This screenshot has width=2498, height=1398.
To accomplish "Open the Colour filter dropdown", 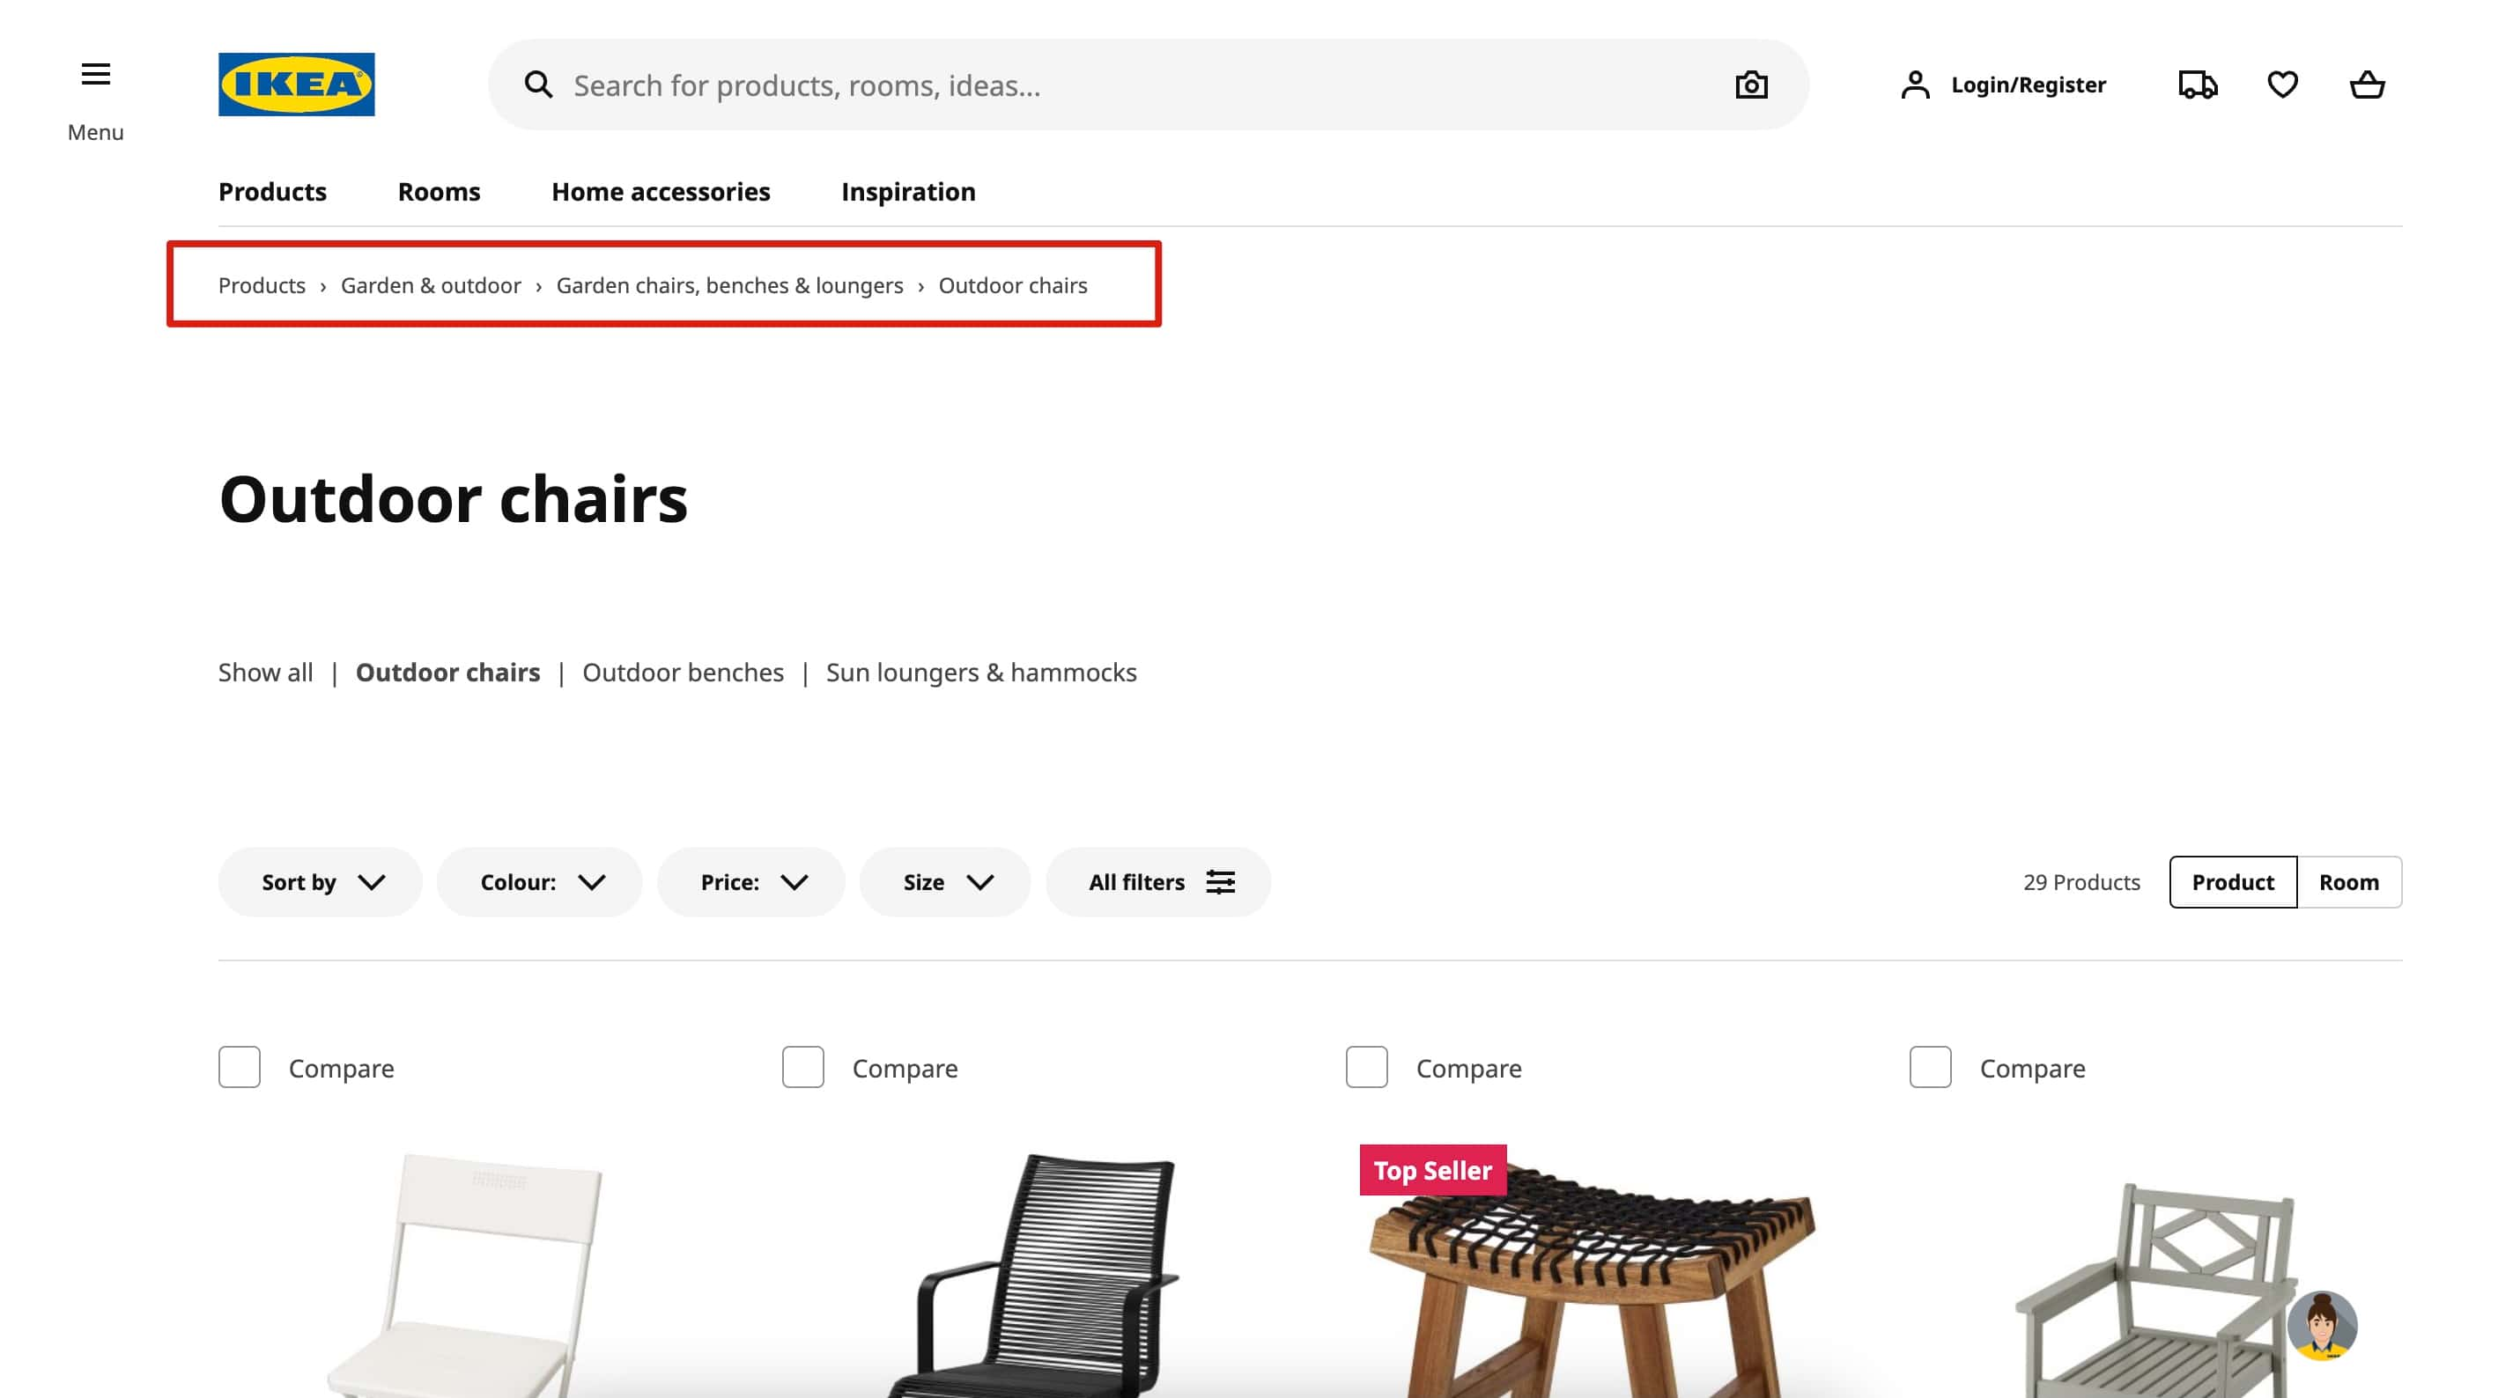I will point(539,882).
